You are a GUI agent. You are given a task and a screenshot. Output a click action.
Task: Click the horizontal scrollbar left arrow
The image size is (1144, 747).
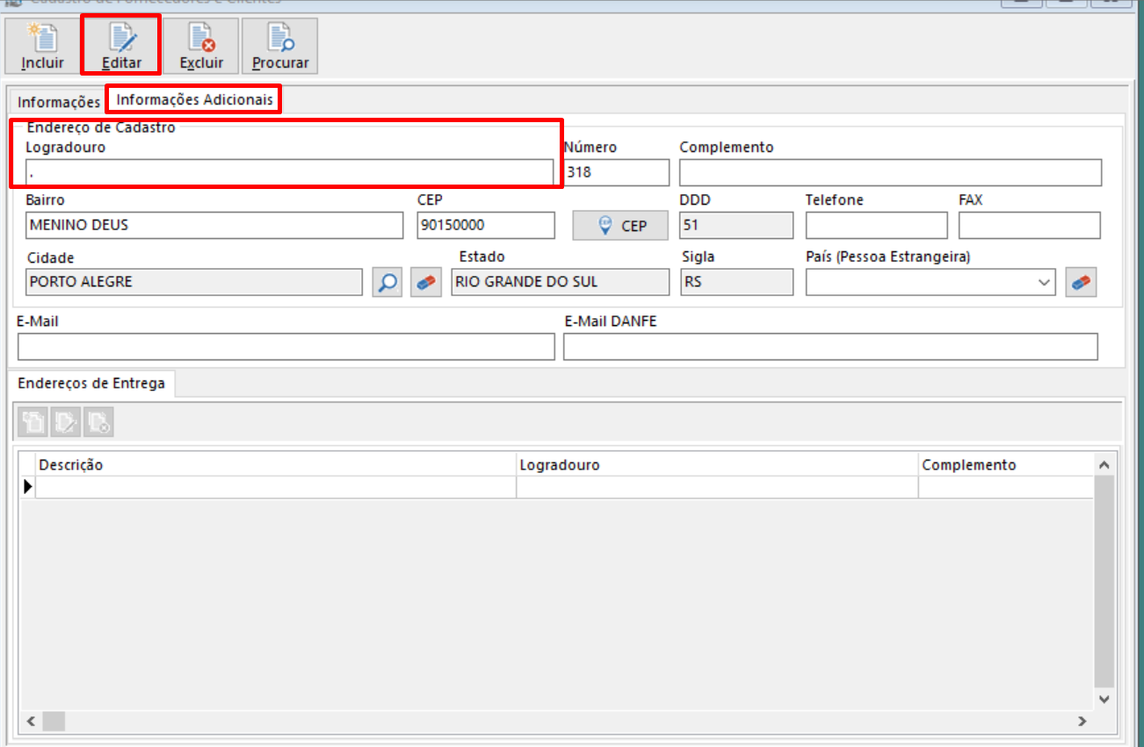pos(31,721)
